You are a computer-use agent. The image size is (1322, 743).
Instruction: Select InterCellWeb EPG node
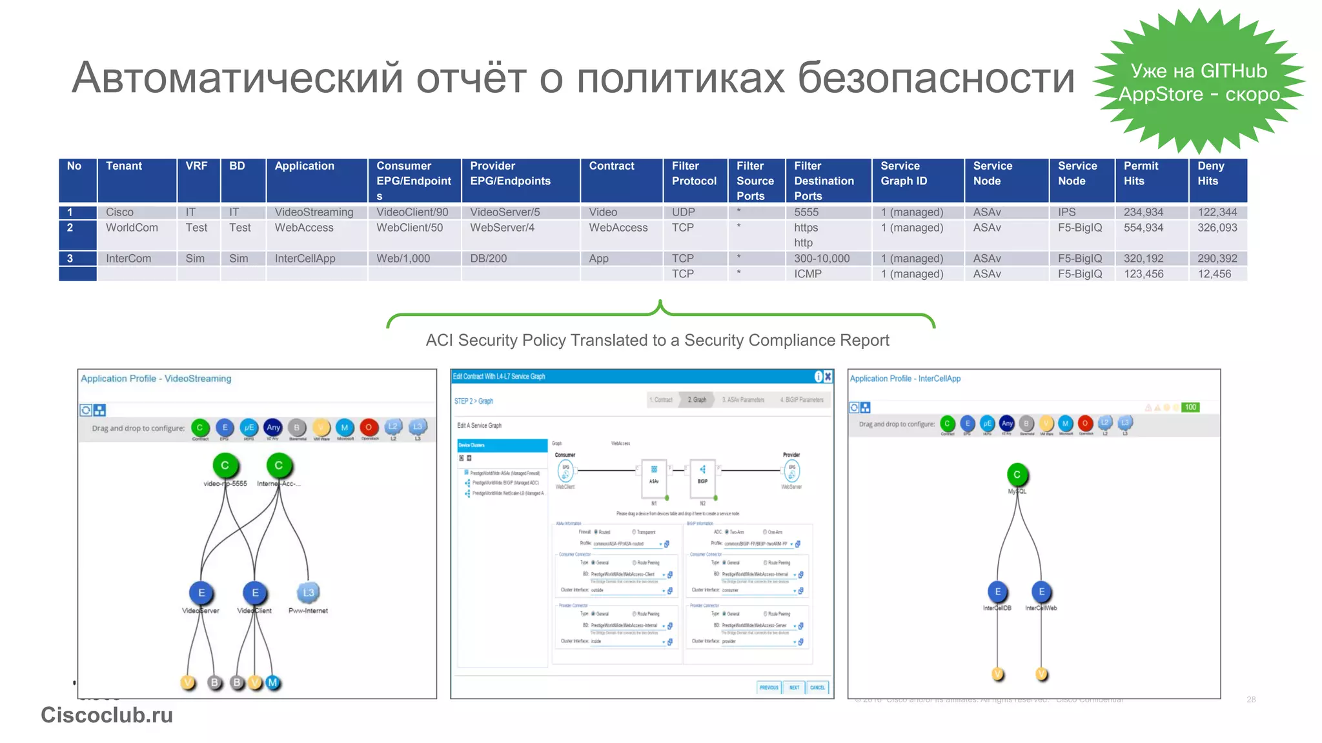pyautogui.click(x=1041, y=591)
